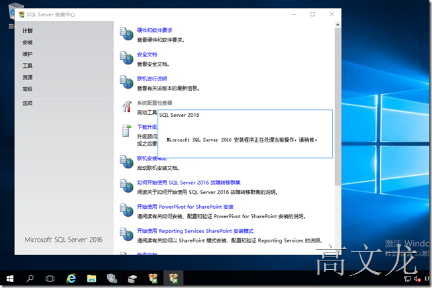Select 维护 in the left navigation
This screenshot has width=432, height=288.
[x=28, y=54]
